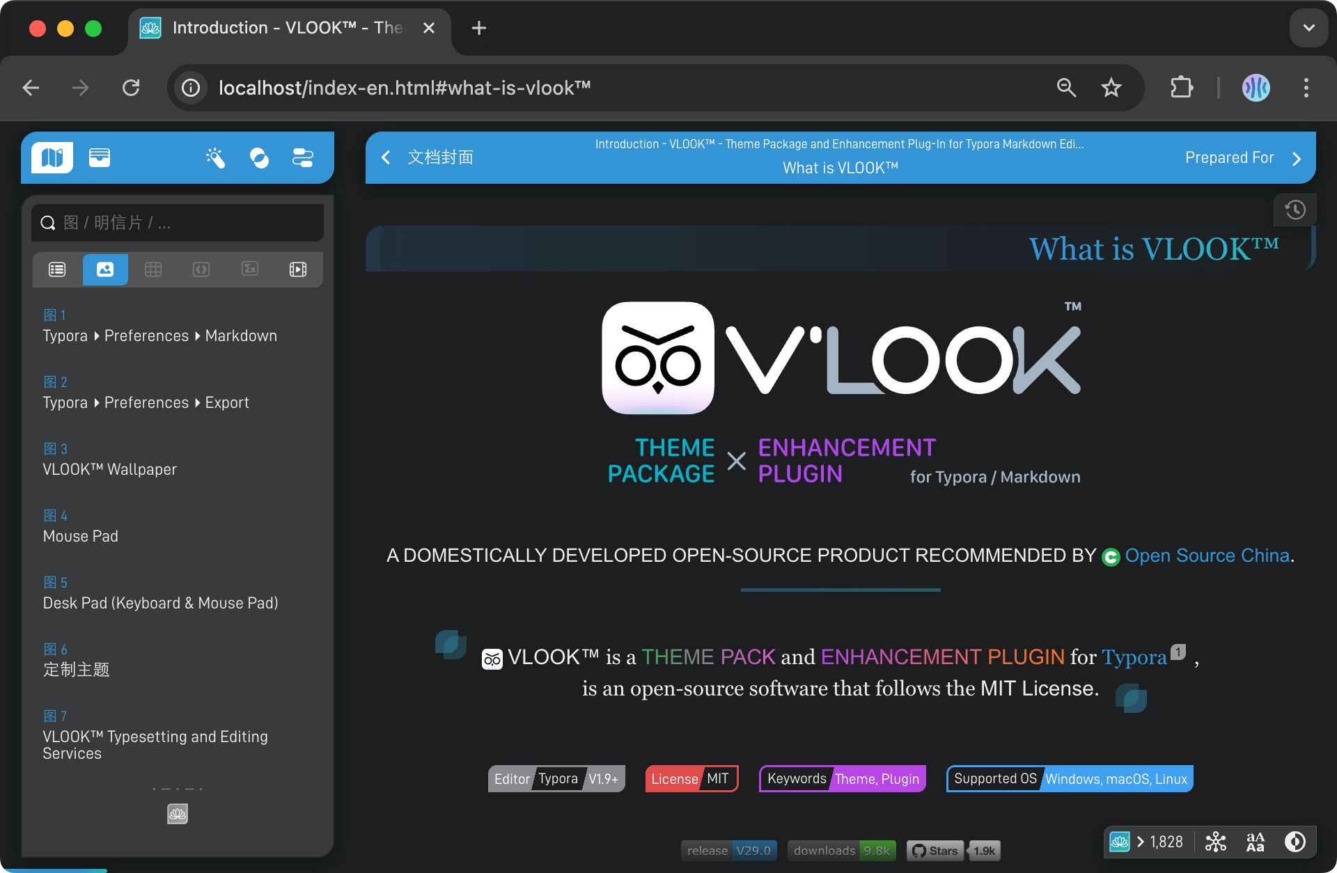Focus the sidebar search field

pyautogui.click(x=178, y=223)
